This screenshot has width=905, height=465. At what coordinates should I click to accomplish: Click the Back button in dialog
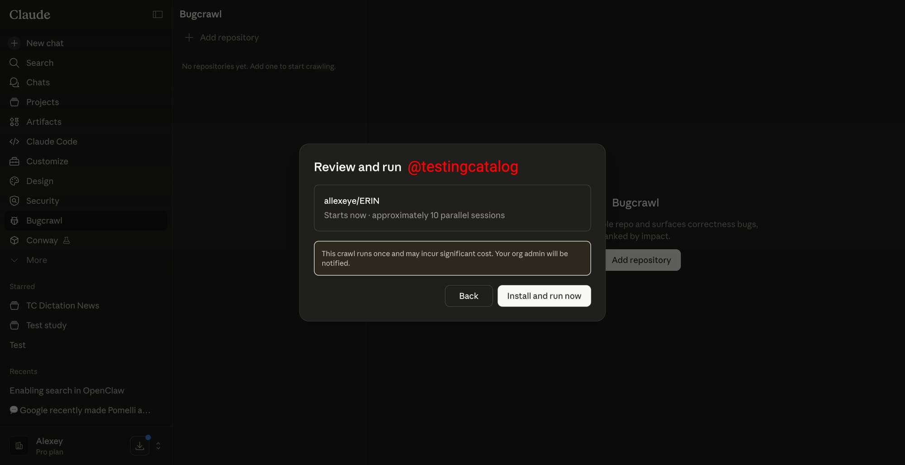(x=469, y=296)
